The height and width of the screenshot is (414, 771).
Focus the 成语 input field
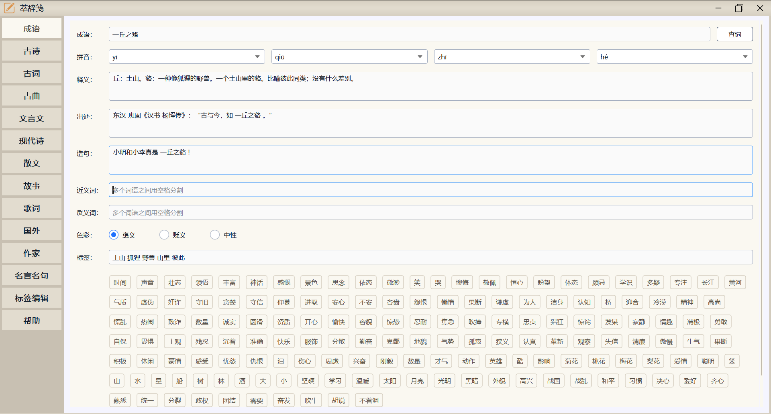click(x=410, y=34)
